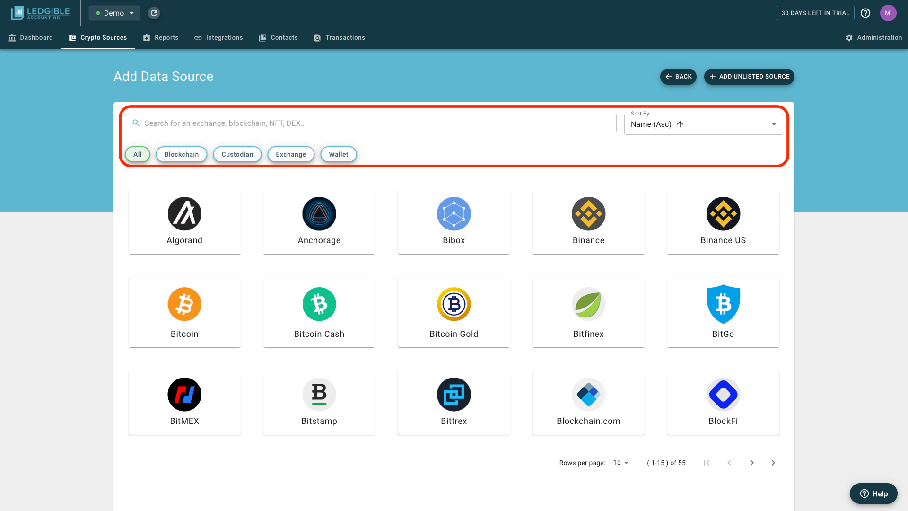Click Add Unlisted Source button

pyautogui.click(x=749, y=77)
